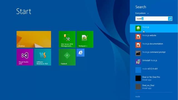
Task: Select the Node.js search result
Action: coord(154,28)
